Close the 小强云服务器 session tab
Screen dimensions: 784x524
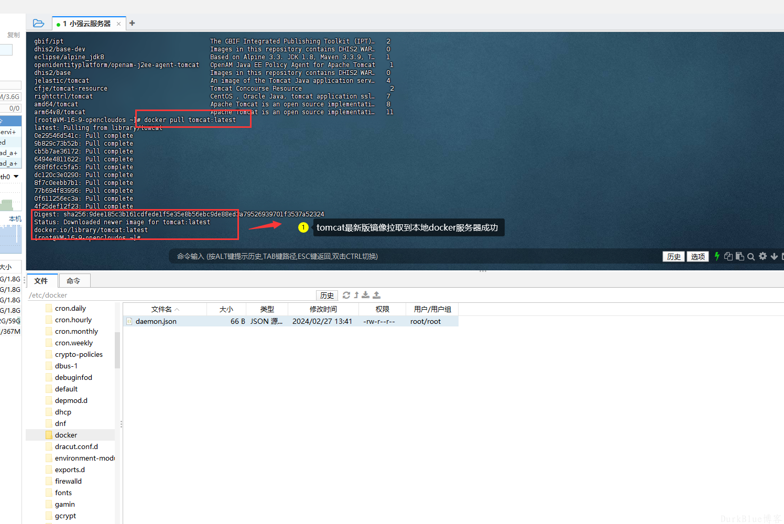click(118, 24)
